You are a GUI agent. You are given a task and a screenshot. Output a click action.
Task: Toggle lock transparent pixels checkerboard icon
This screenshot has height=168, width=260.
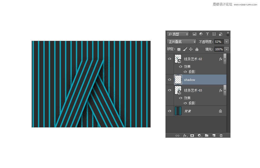point(179,49)
